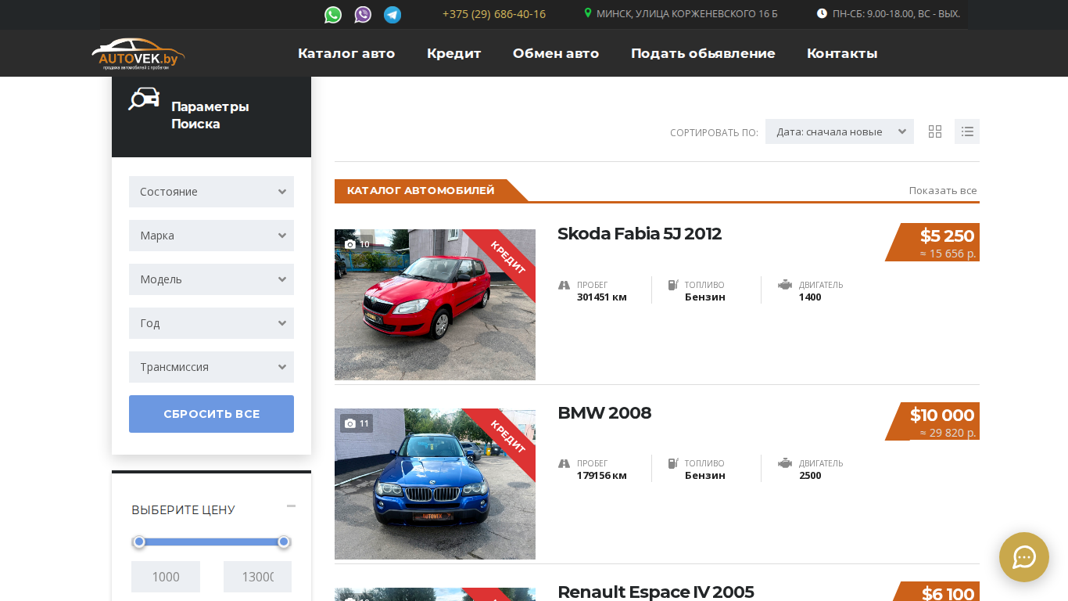This screenshot has height=601, width=1068.
Task: Open the Viber contact icon
Action: (x=363, y=15)
